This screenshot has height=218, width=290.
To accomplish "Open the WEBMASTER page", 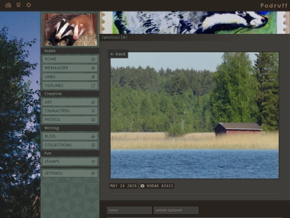I will 70,68.
